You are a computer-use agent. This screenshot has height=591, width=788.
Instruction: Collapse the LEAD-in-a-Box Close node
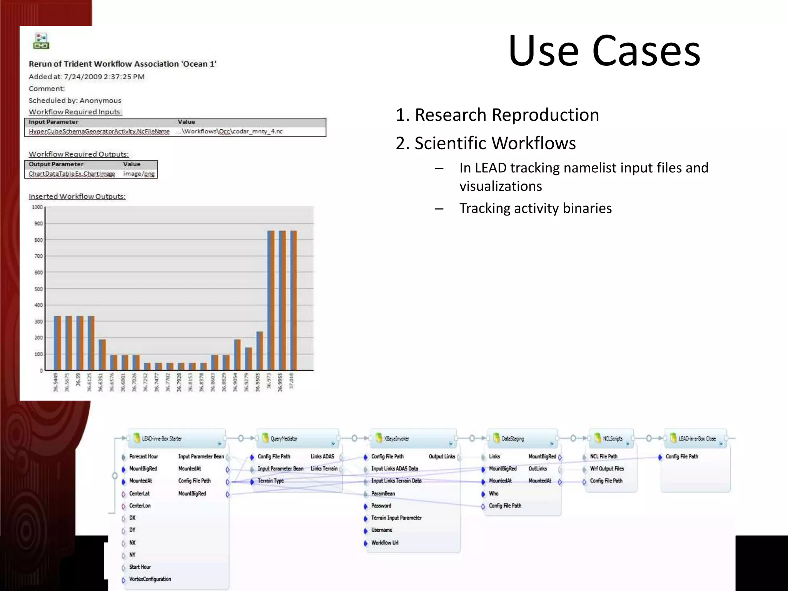tap(721, 444)
